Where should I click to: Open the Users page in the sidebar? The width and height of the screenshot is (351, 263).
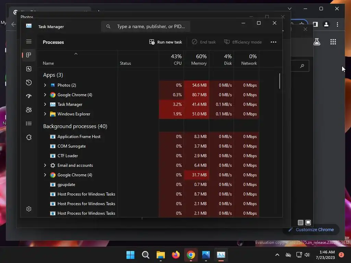(x=29, y=110)
